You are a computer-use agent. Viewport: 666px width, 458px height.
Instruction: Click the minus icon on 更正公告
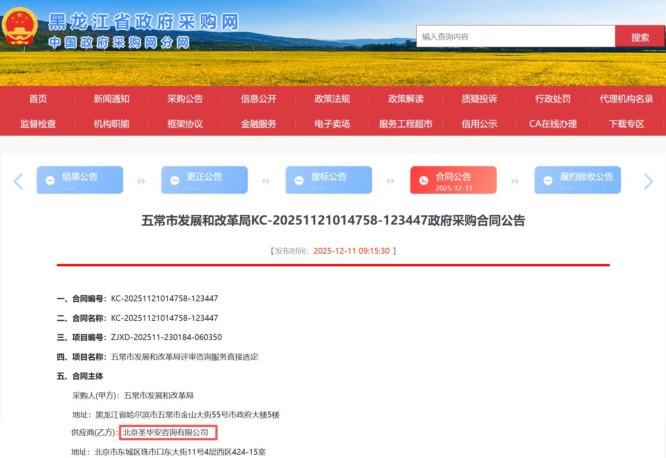(x=175, y=180)
